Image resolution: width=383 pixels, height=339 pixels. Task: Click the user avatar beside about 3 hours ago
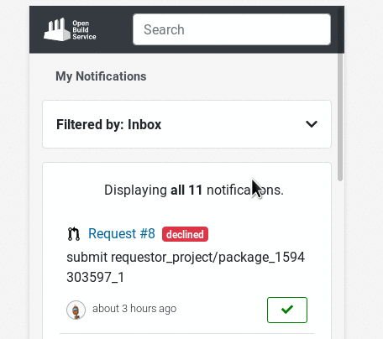click(x=76, y=310)
